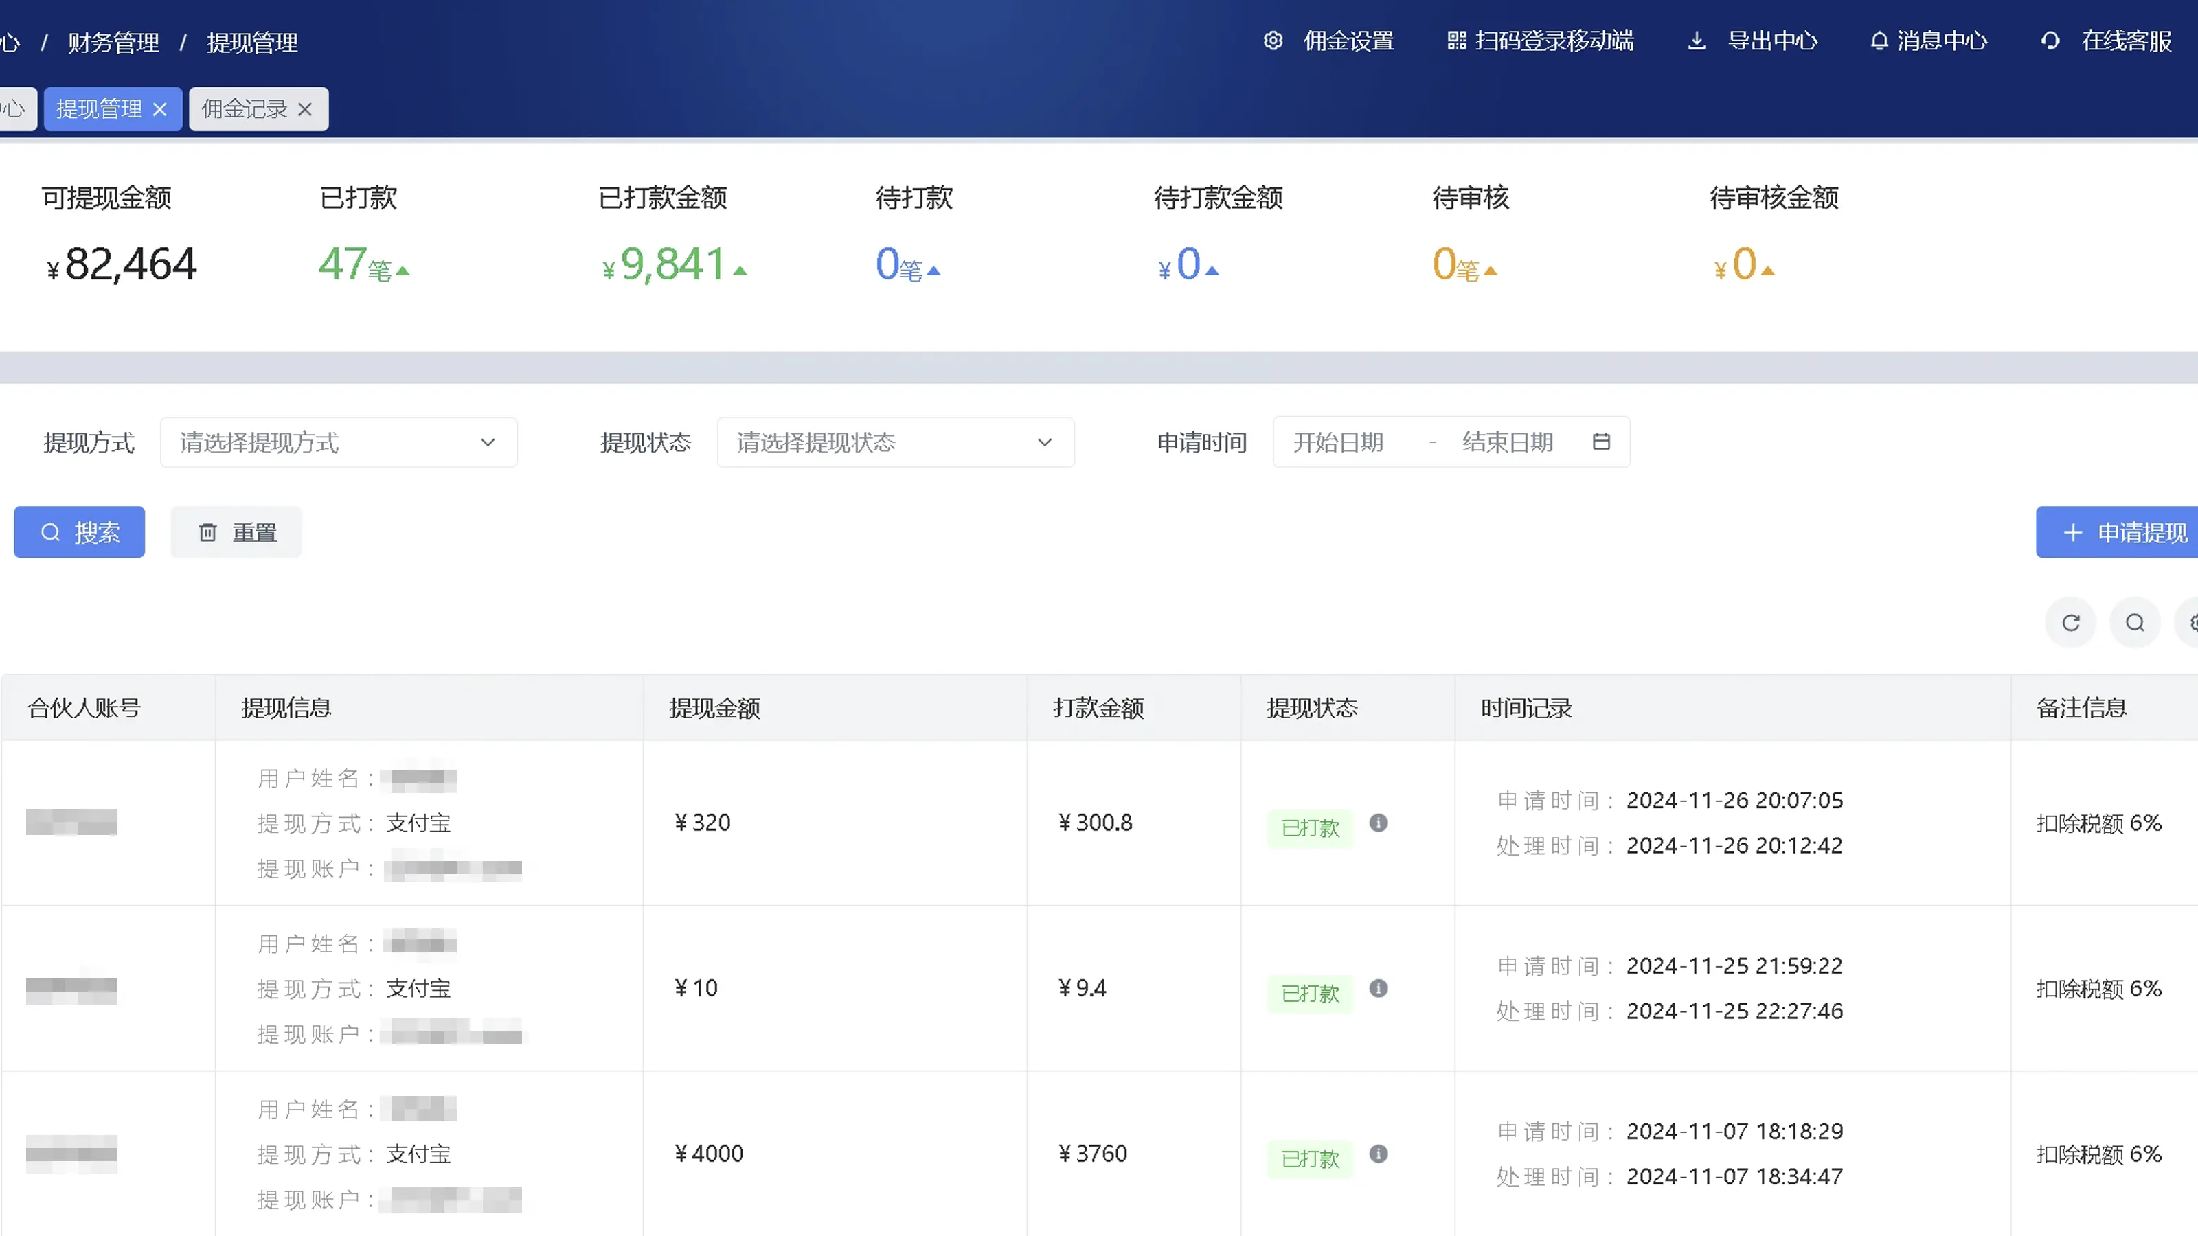Click 扫码登录移动端 QR login icon
The image size is (2198, 1236).
1456,41
